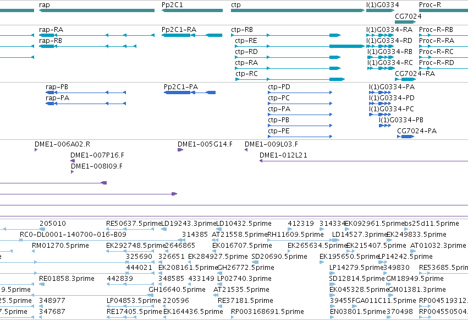The image size is (468, 320).
Task: Click EST LP02740.3prime label
Action: (x=244, y=279)
